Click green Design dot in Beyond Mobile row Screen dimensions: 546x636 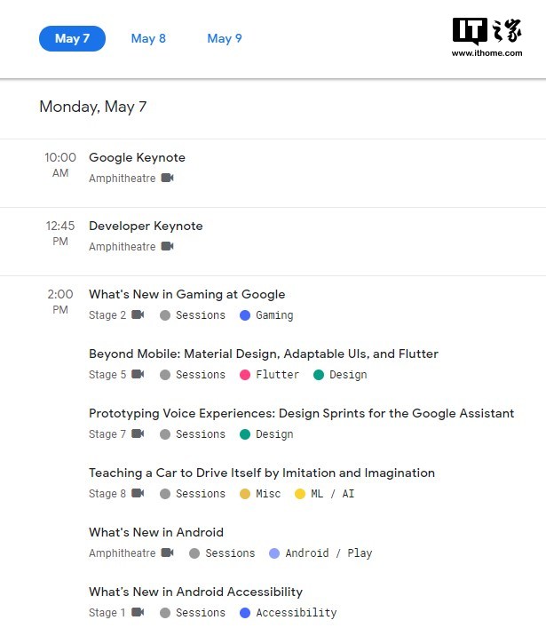(319, 375)
